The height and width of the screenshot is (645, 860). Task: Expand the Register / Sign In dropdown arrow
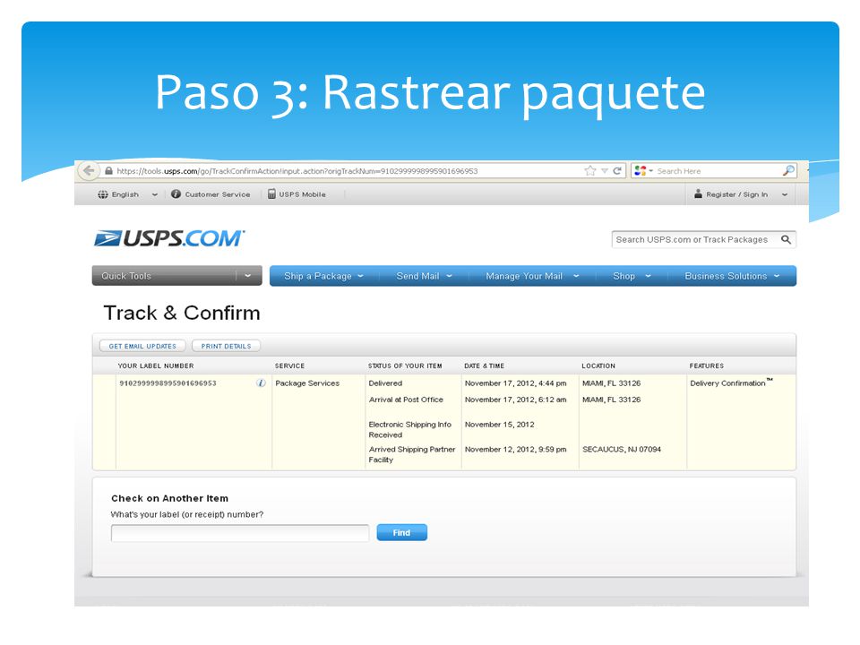[785, 194]
